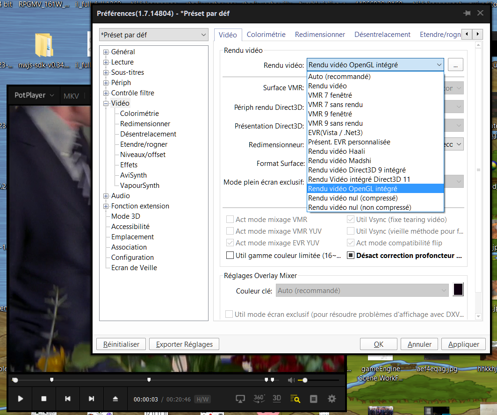497x415 pixels.
Task: Skip to next track in PotPlayer
Action: (91, 399)
